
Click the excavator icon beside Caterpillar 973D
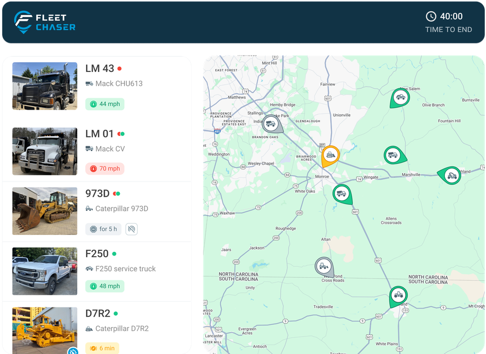(x=88, y=208)
